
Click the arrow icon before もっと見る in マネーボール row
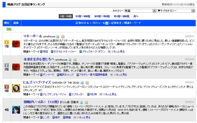109,52
